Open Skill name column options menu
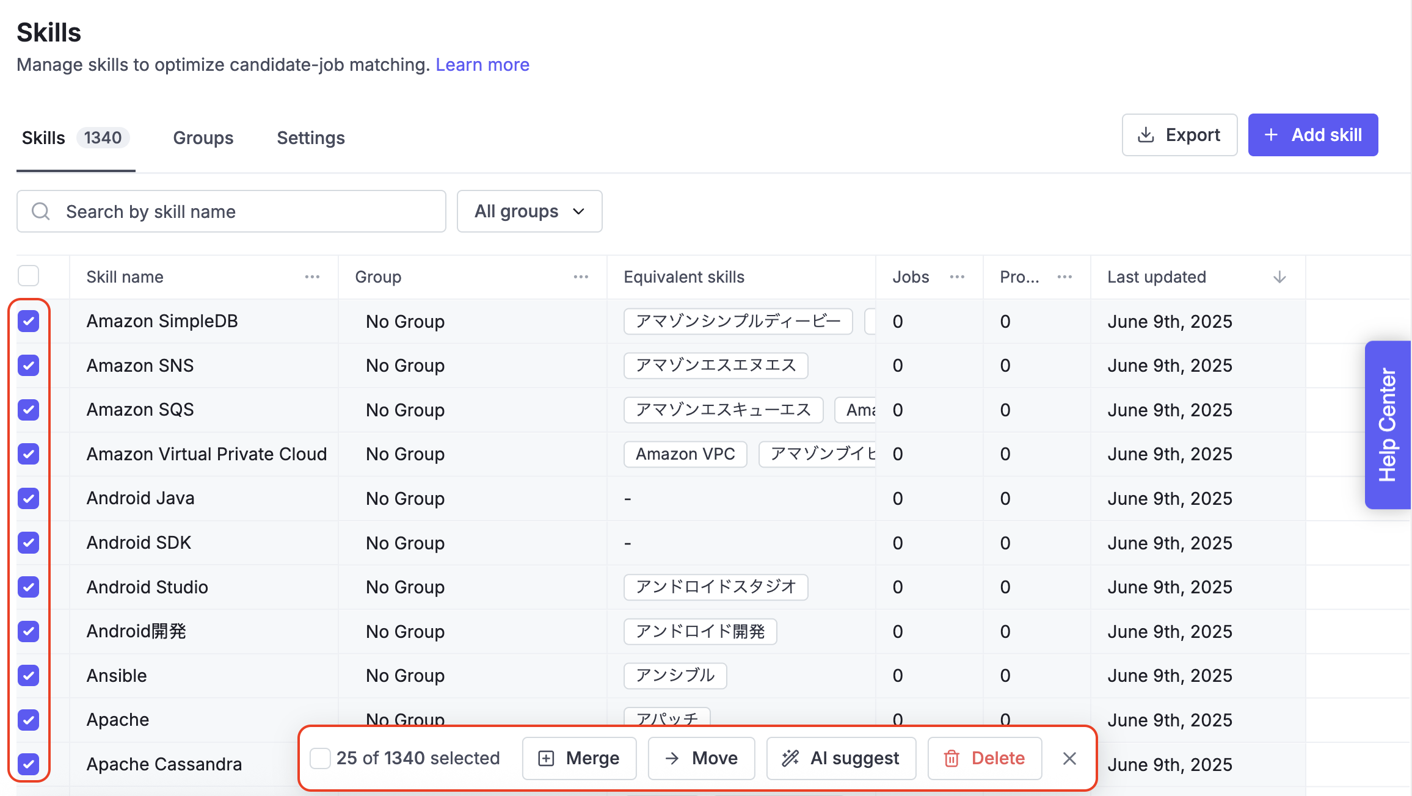 [312, 277]
